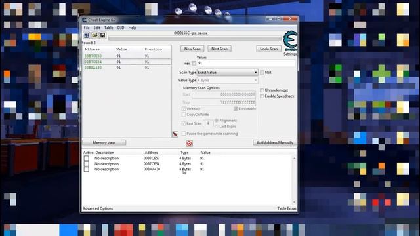The image size is (420, 236).
Task: Open the File menu
Action: click(x=87, y=28)
